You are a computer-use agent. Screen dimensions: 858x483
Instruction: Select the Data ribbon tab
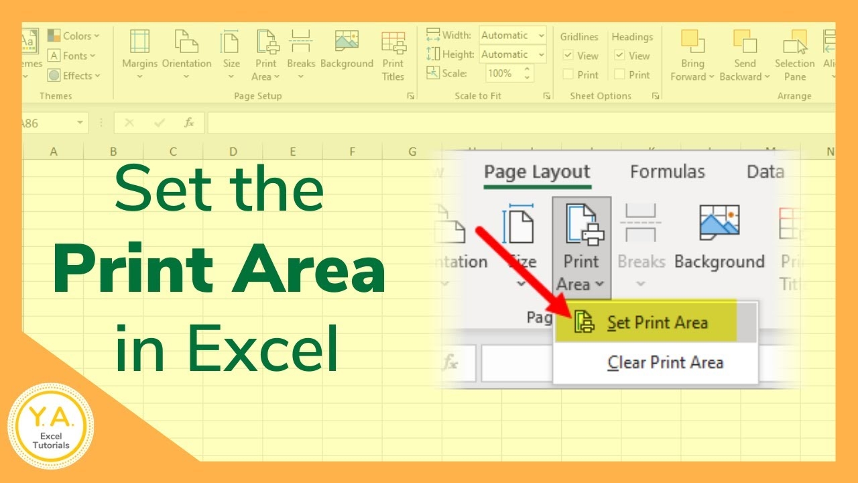tap(766, 172)
